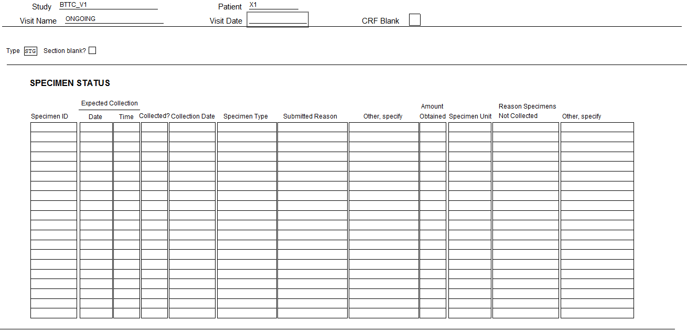Select first row Expected Collection Date cell
The width and height of the screenshot is (687, 332).
[96, 127]
